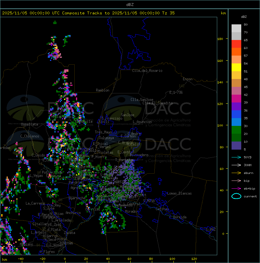Click the yellow eburn arrow legend icon

(236, 173)
